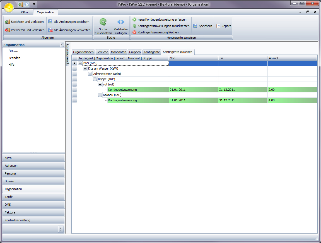
Task: Open the Faktura navigation section
Action: tap(33, 212)
